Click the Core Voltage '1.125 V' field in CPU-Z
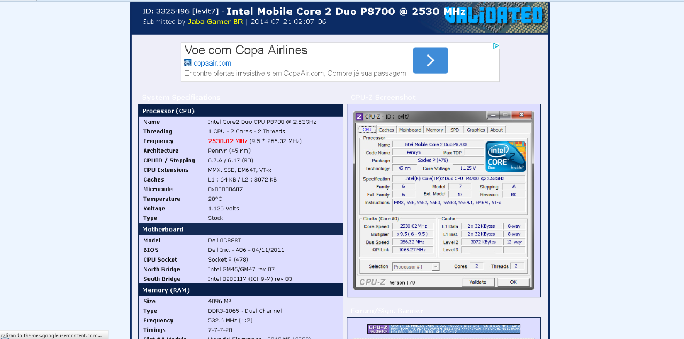The image size is (684, 339). coord(468,168)
